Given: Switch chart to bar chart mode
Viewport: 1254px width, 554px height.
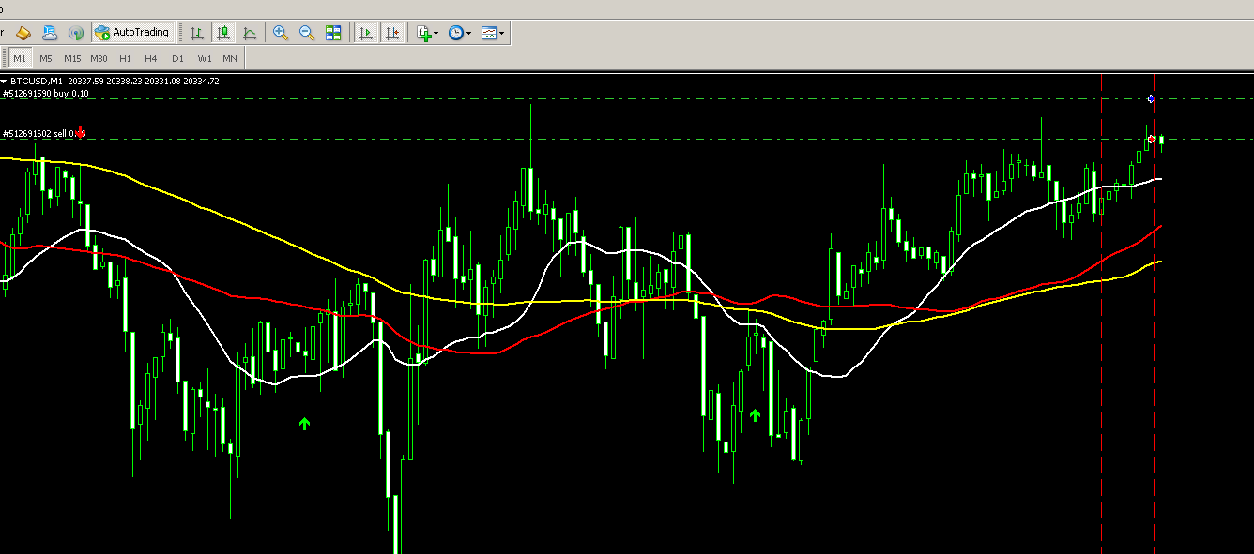Looking at the screenshot, I should coord(197,33).
